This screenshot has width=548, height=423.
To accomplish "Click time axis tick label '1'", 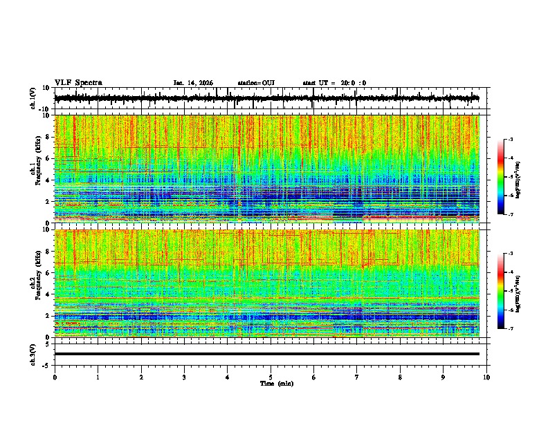I will [98, 377].
